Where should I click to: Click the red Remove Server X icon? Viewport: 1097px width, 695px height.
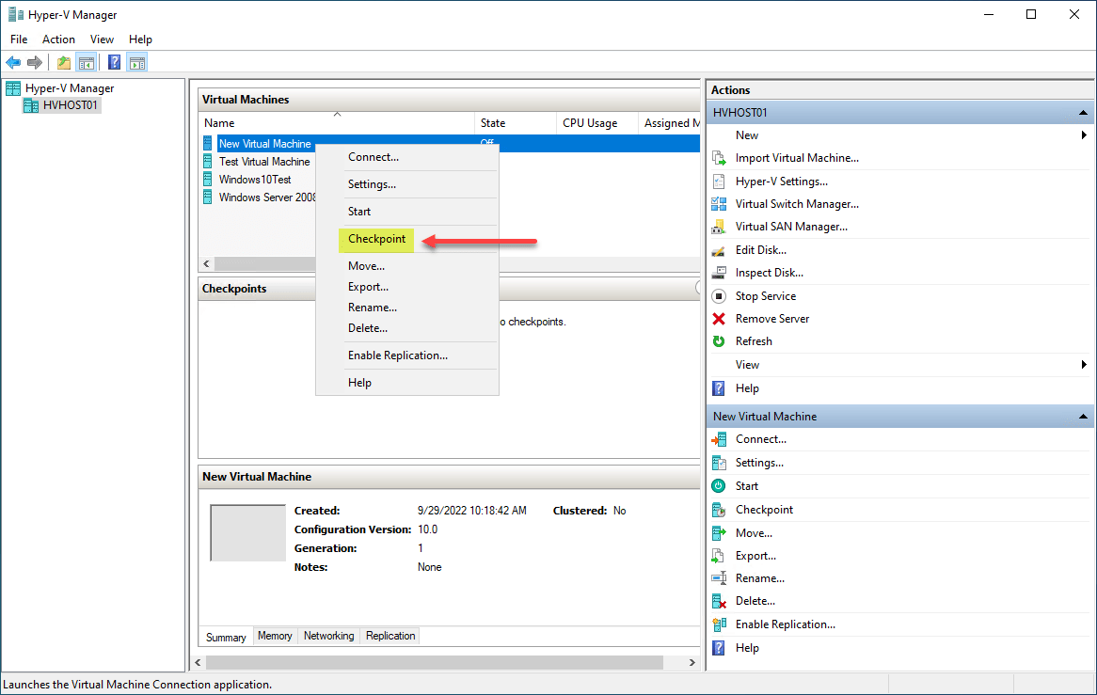[x=719, y=319]
